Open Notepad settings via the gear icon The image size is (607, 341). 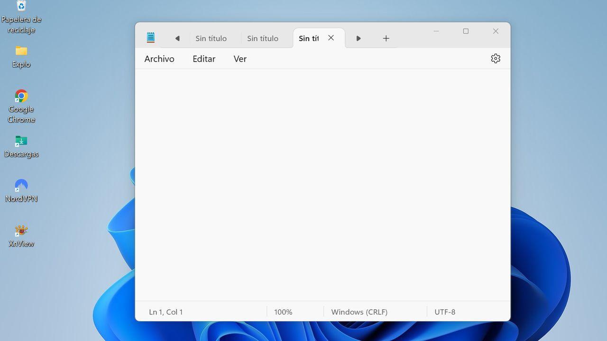coord(495,58)
